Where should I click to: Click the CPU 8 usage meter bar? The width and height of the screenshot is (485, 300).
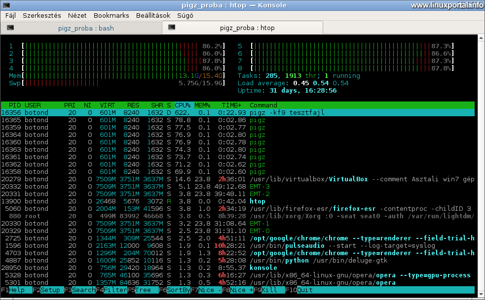(x=352, y=68)
